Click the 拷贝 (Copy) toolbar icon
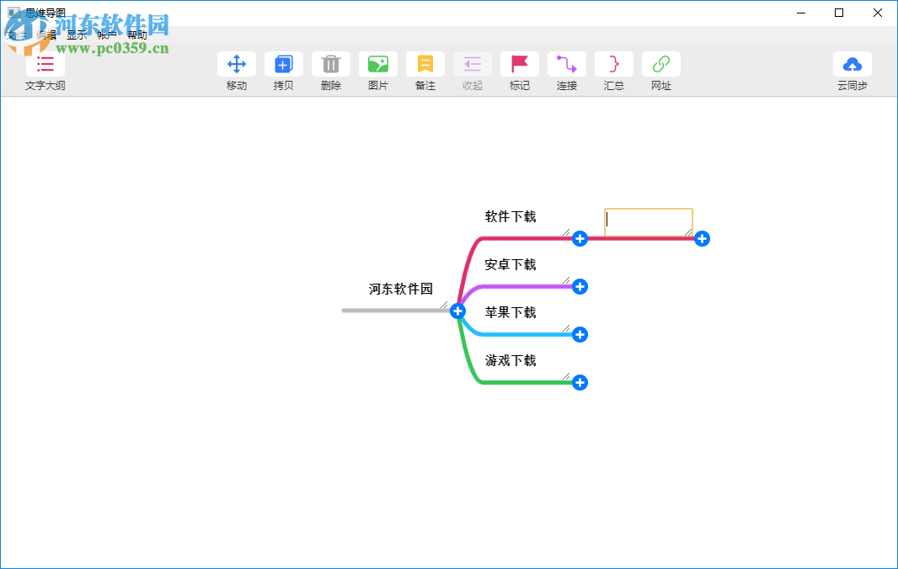The image size is (898, 569). pyautogui.click(x=284, y=64)
